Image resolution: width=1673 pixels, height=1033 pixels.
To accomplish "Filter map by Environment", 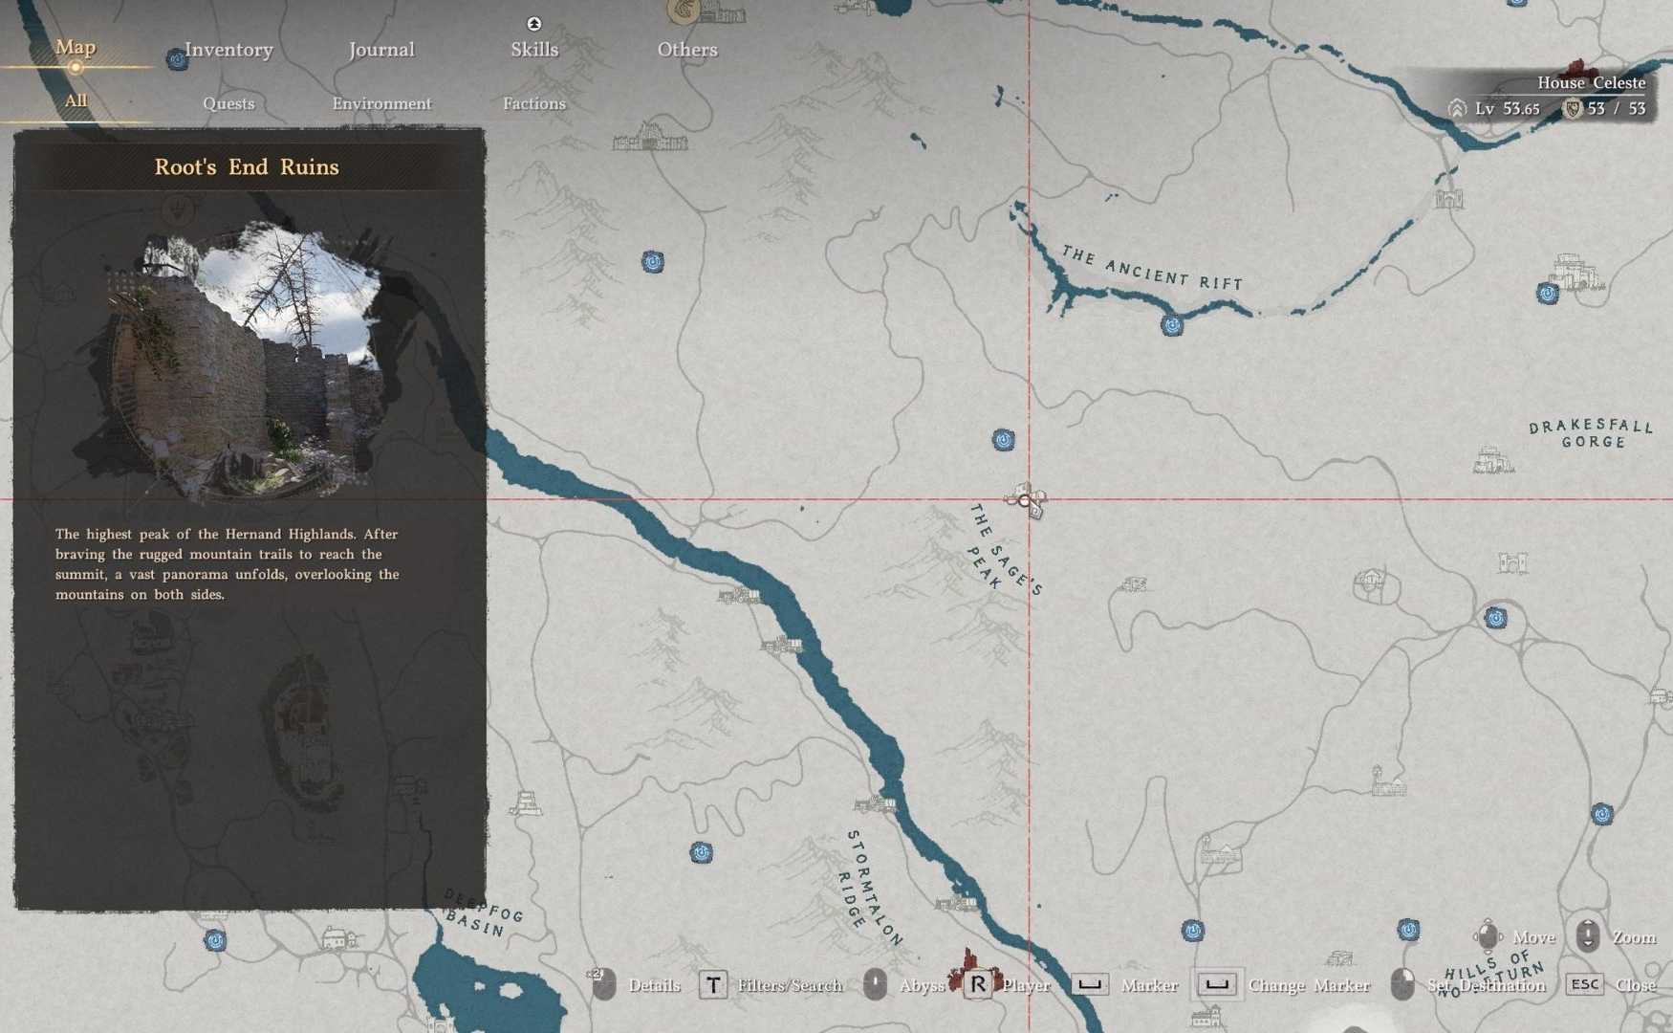I will [381, 103].
